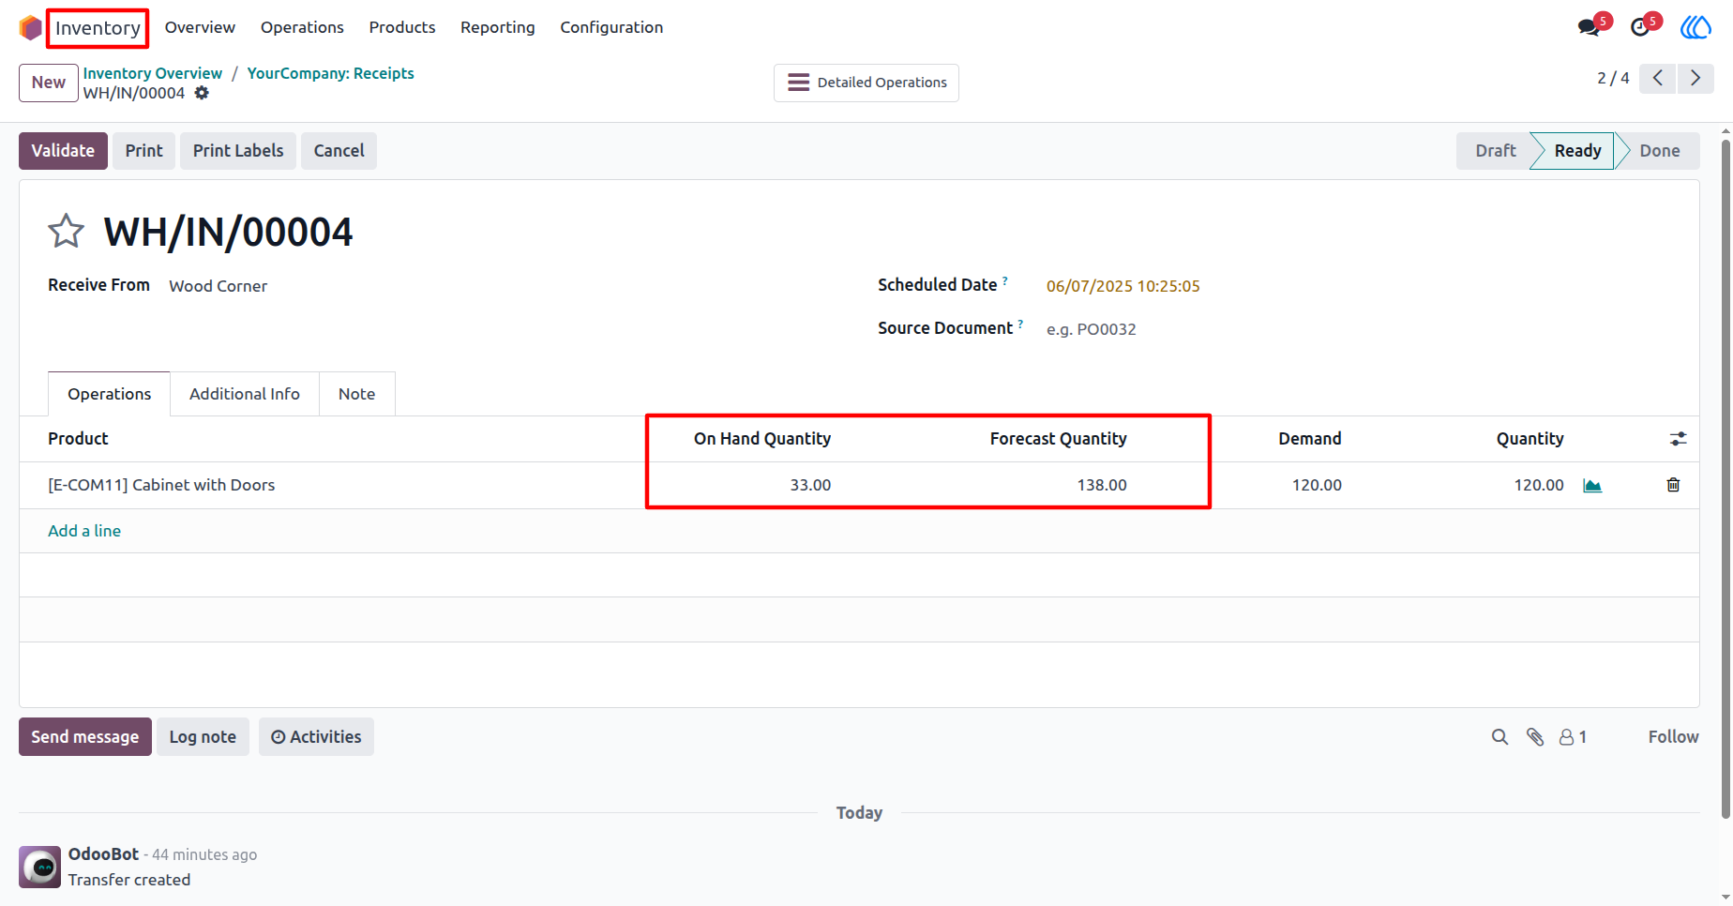
Task: Click Follow to follow this transfer
Action: pyautogui.click(x=1673, y=737)
